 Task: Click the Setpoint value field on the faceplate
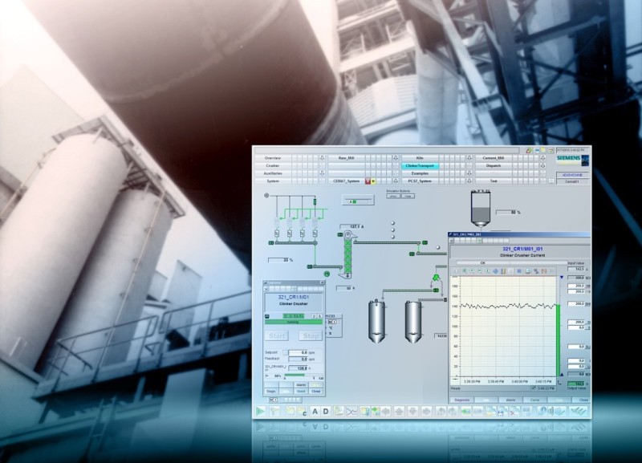pos(297,352)
